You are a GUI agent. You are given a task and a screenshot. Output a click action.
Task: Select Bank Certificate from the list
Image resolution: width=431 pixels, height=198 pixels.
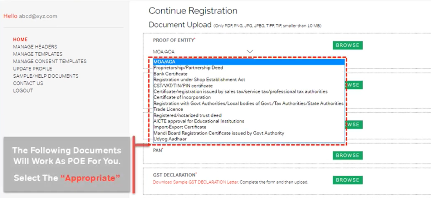(x=249, y=74)
